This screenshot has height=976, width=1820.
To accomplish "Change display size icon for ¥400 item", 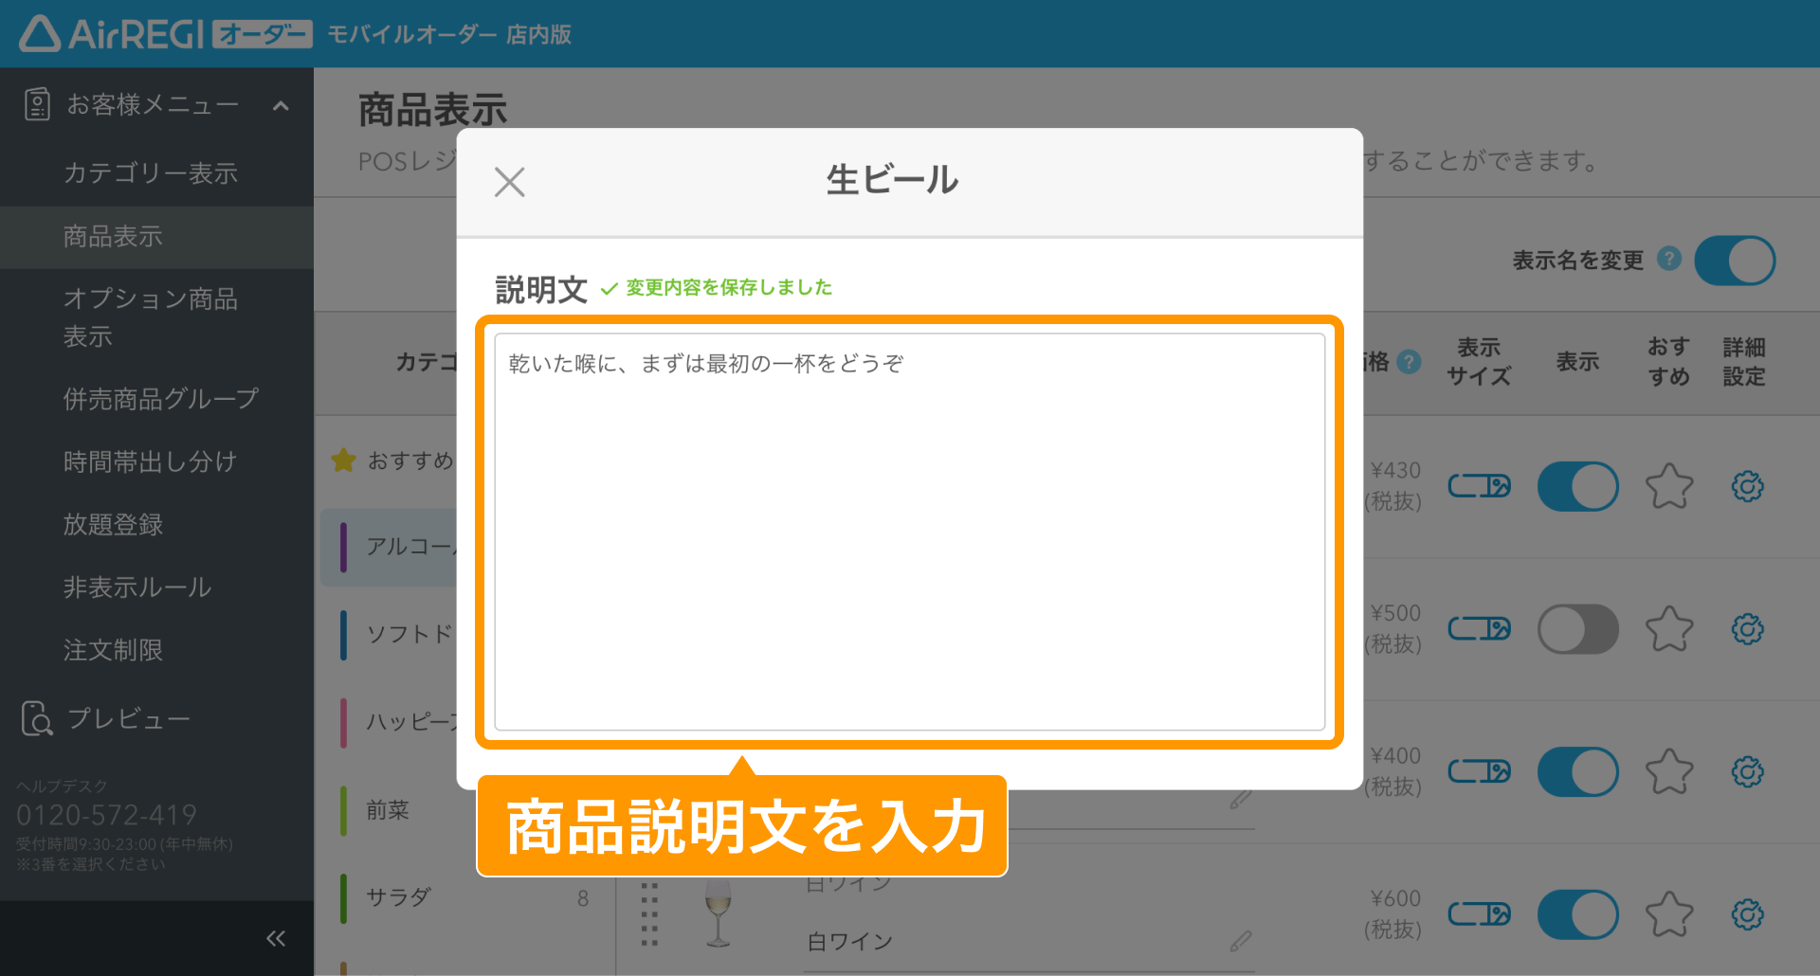I will [1479, 771].
